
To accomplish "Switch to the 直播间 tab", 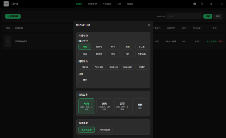I will [x=79, y=4].
